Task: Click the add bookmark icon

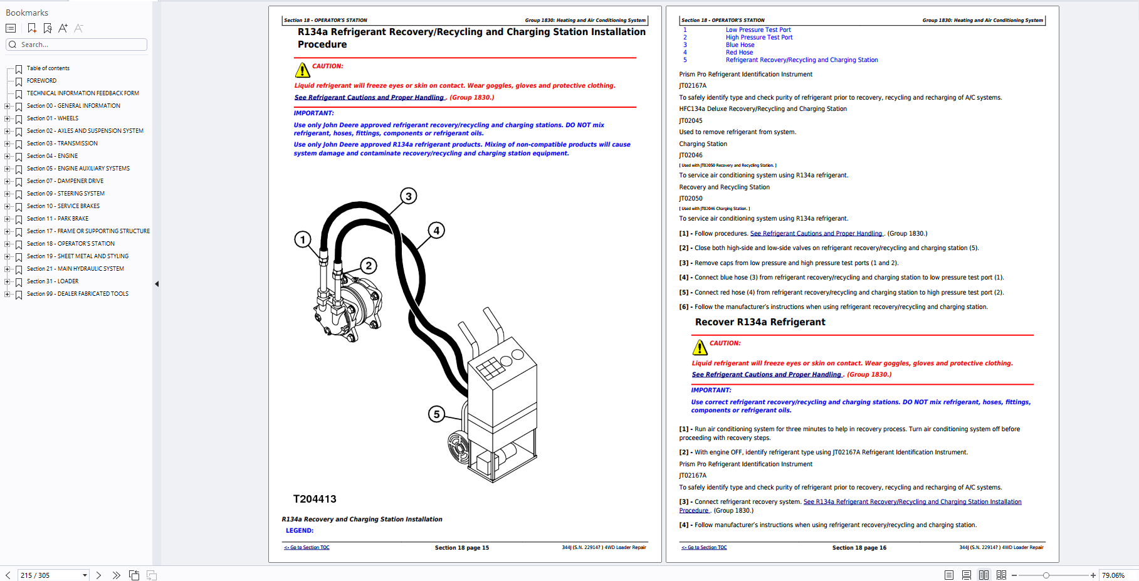Action: pyautogui.click(x=32, y=28)
